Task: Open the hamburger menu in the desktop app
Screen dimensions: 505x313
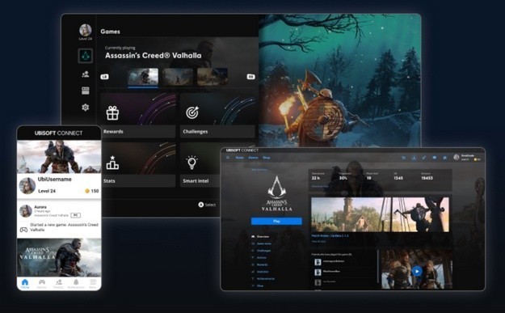Action: pos(228,158)
